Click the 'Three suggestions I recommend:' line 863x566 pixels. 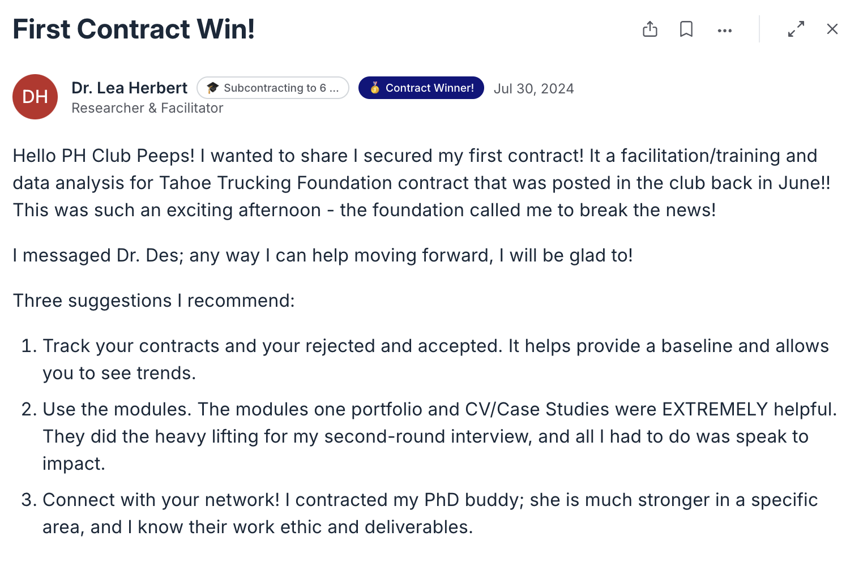click(154, 301)
